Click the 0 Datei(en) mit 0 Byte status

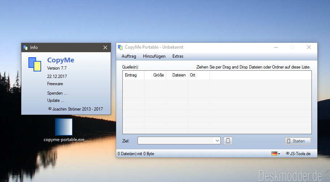click(x=136, y=154)
